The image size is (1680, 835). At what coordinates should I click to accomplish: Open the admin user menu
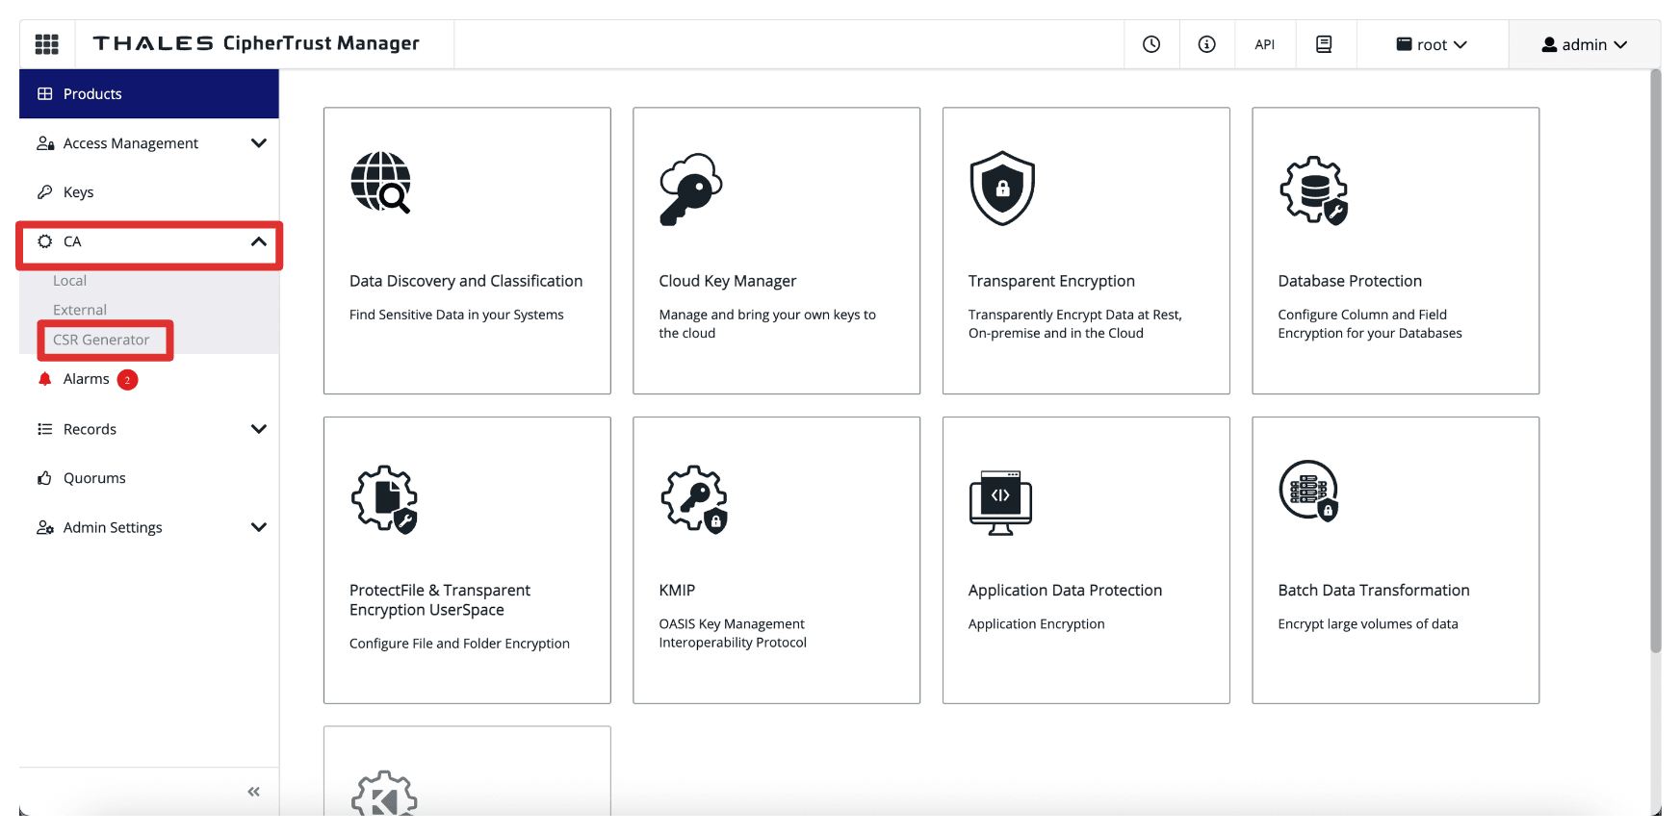[x=1585, y=44]
